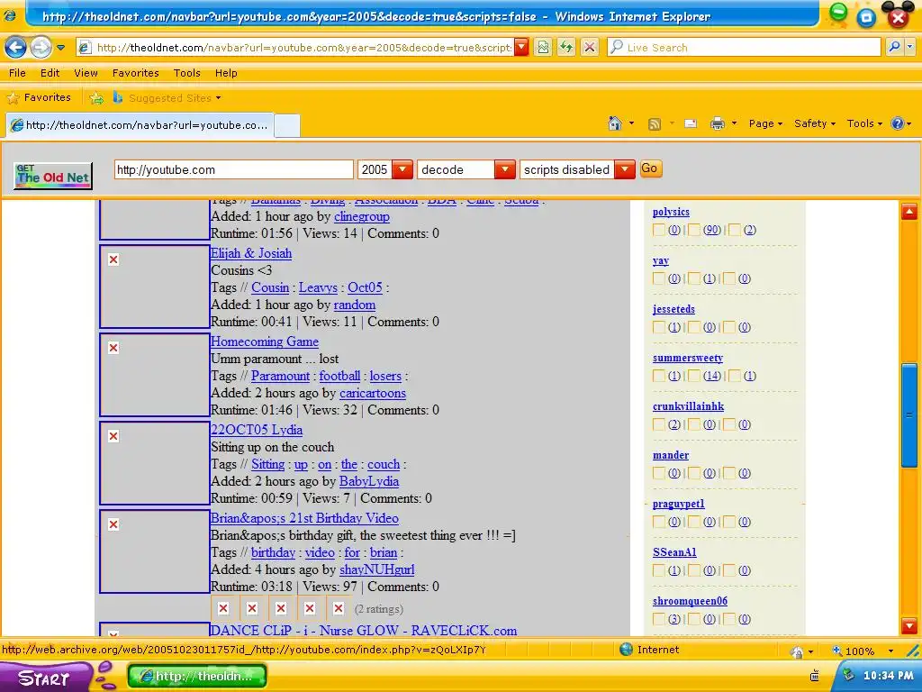Add page to Favorites bar icon

point(95,97)
